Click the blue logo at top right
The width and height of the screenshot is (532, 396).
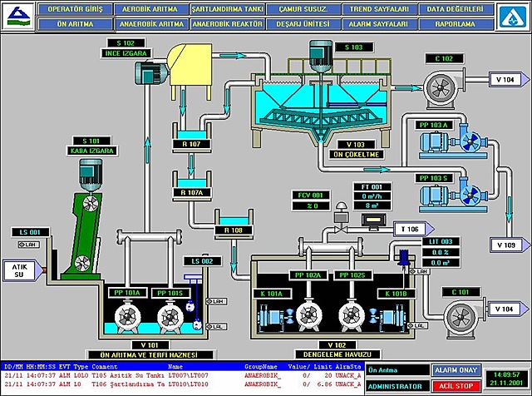(513, 17)
